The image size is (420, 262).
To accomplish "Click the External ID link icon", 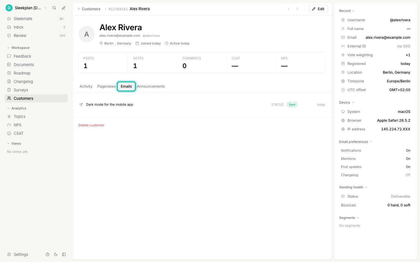I will [343, 46].
